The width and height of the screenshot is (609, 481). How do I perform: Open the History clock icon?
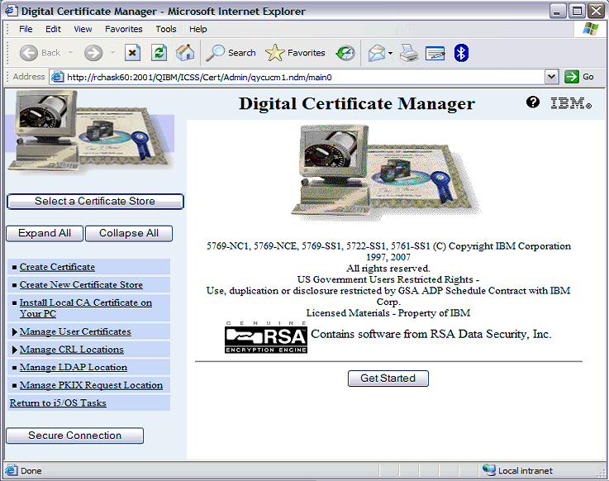345,53
